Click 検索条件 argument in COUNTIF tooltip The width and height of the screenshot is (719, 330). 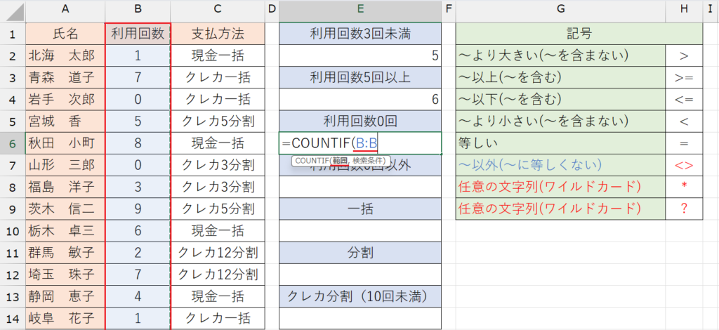[369, 161]
